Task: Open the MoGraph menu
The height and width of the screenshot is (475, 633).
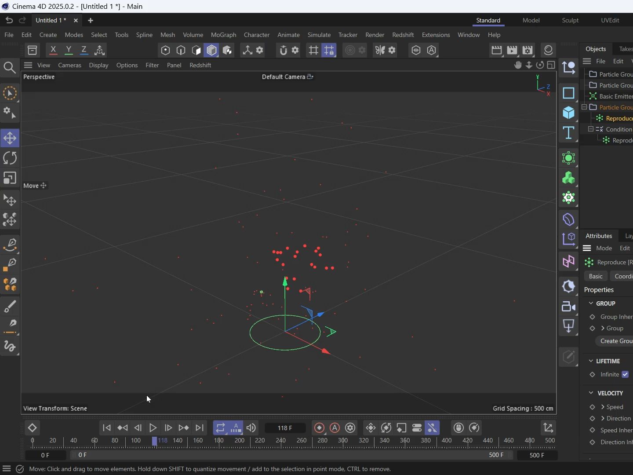Action: pos(224,35)
